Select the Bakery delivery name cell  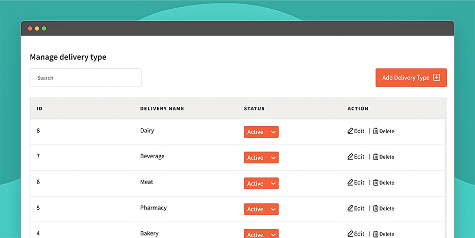149,233
